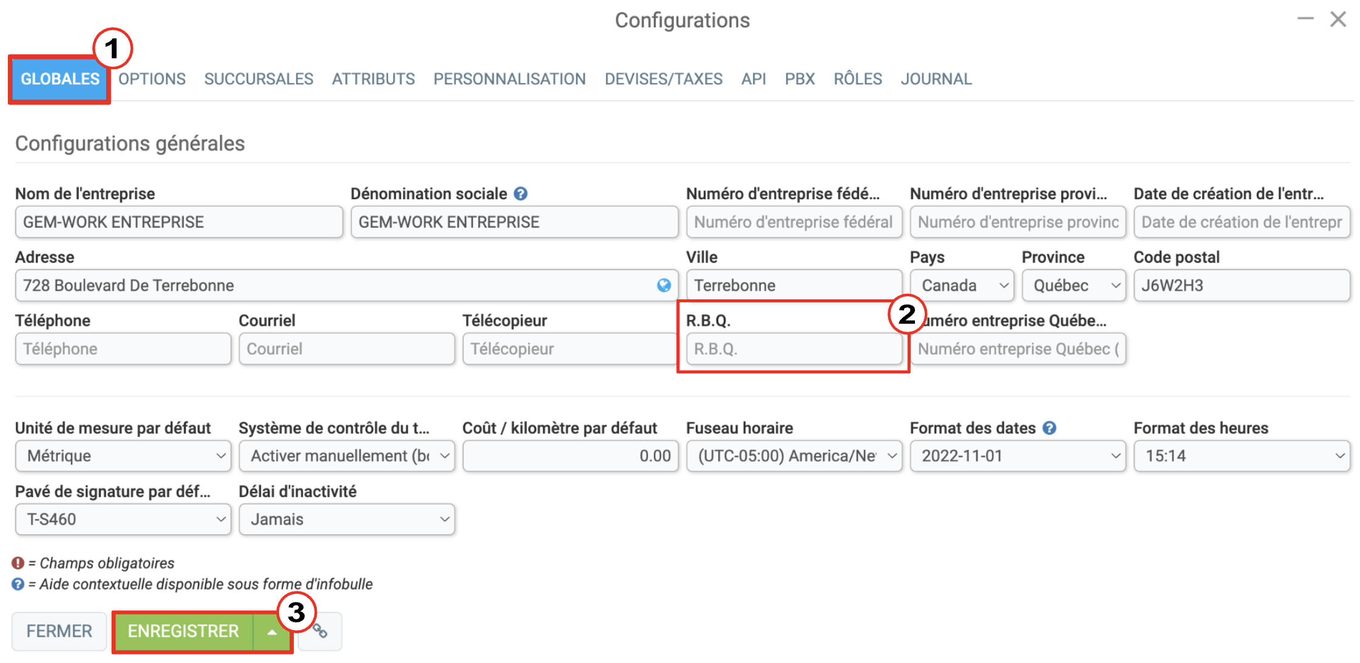Go to the RÔLES tab
Image resolution: width=1360 pixels, height=663 pixels.
coord(857,79)
